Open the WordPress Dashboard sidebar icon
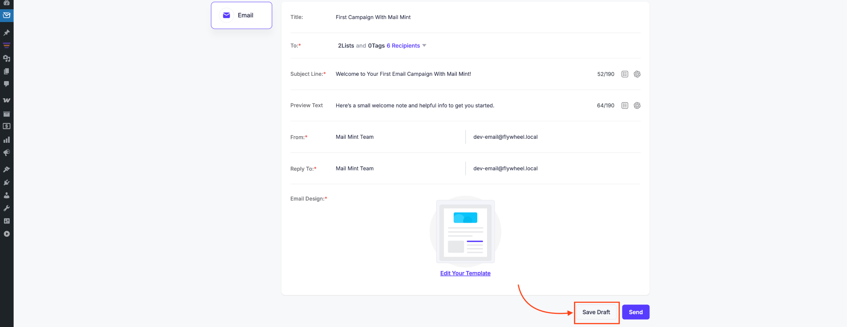Image resolution: width=847 pixels, height=327 pixels. click(7, 3)
